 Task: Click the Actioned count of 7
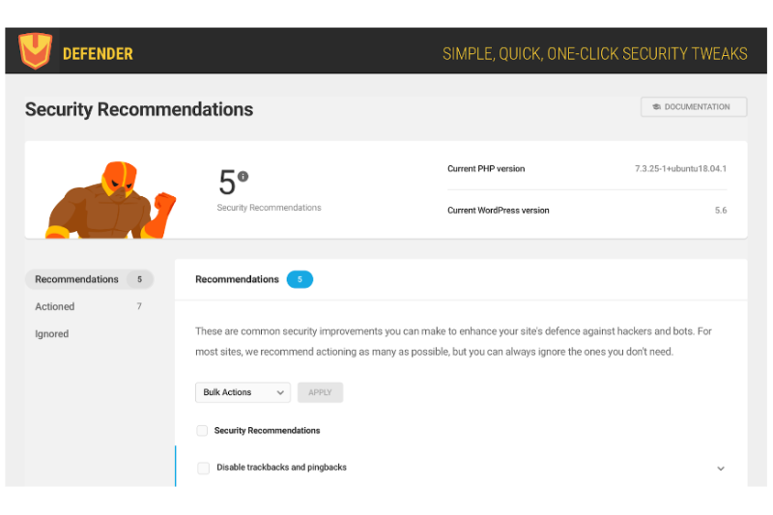139,306
